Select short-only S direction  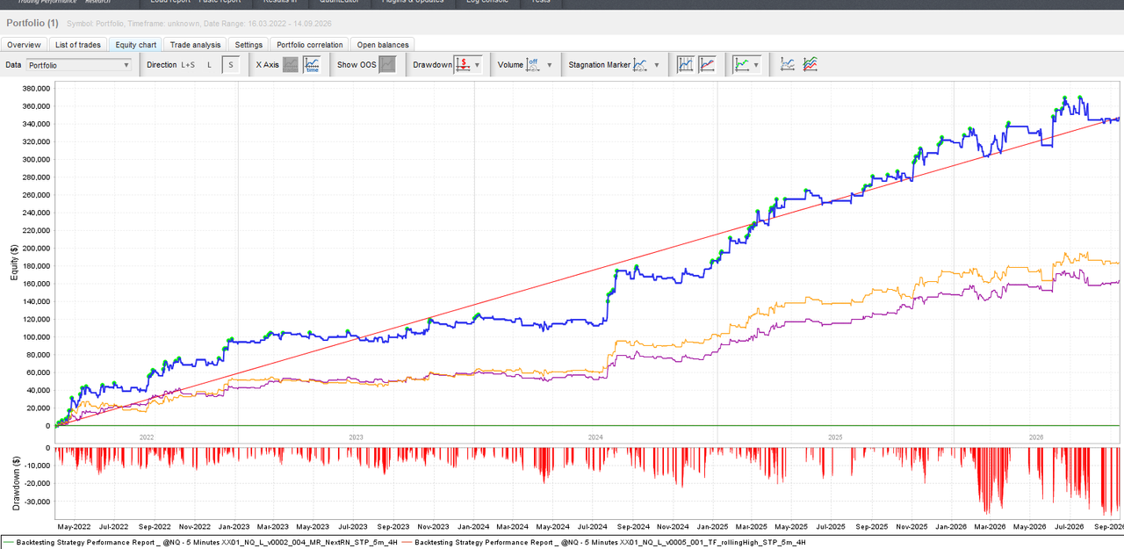[231, 65]
